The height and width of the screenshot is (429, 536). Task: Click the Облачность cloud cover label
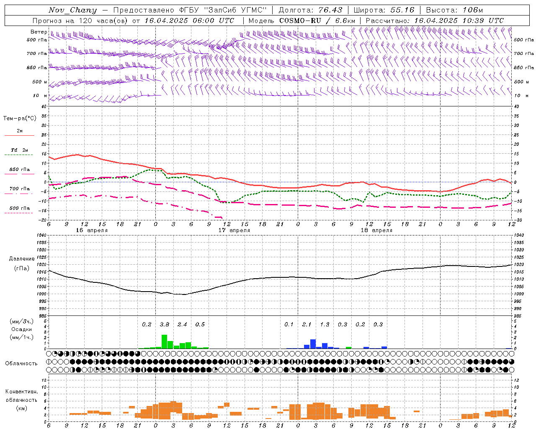point(21,364)
